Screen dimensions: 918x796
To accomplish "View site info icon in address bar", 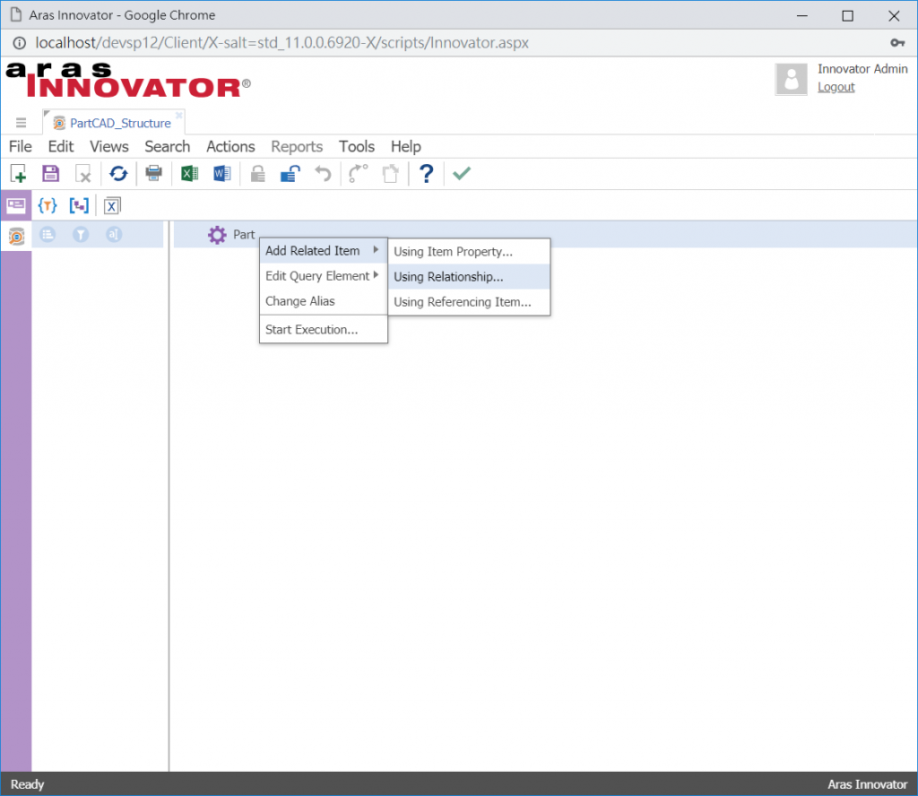I will pos(20,43).
